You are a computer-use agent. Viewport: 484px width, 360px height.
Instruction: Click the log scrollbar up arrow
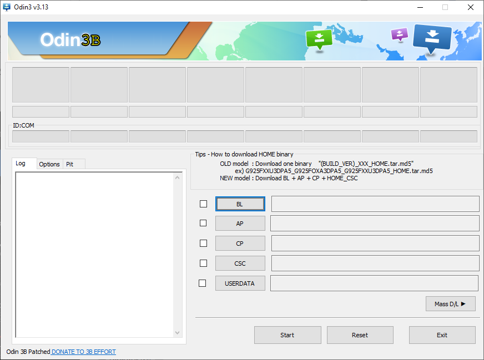click(177, 178)
